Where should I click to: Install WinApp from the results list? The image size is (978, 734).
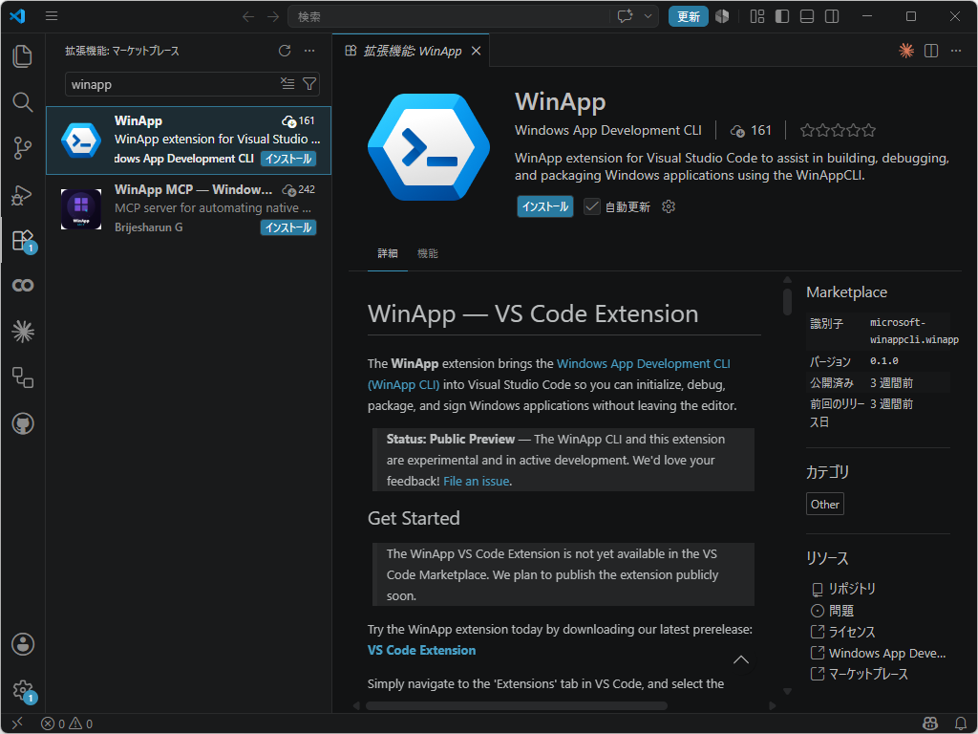pos(288,159)
